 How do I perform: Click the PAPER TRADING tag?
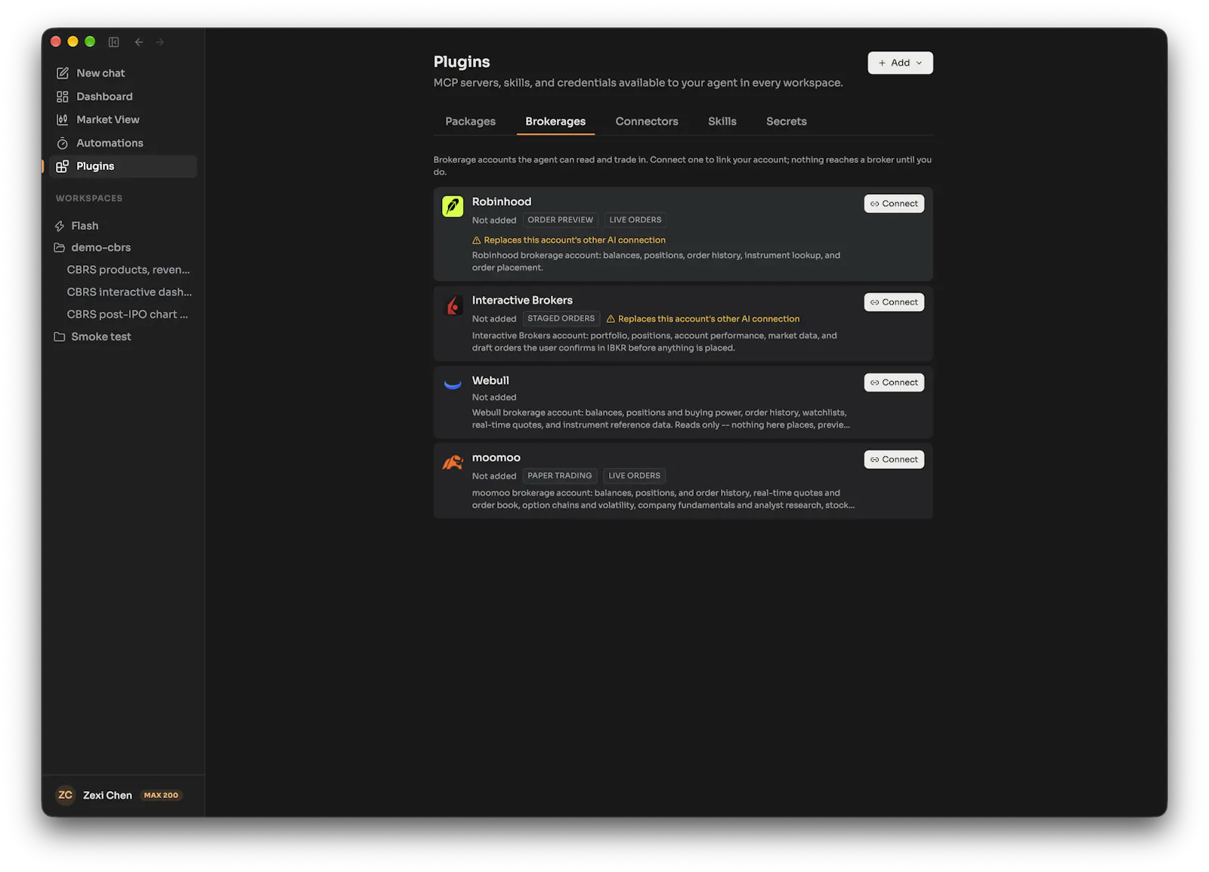pyautogui.click(x=559, y=476)
